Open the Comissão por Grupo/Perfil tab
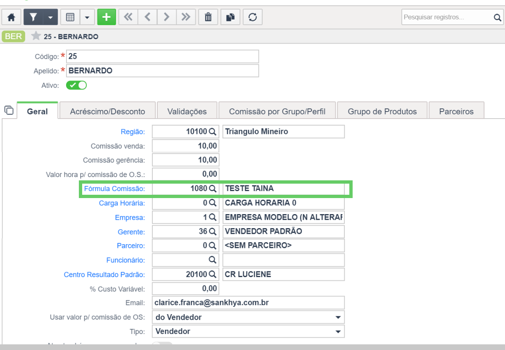This screenshot has width=505, height=350. point(277,111)
